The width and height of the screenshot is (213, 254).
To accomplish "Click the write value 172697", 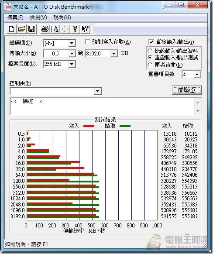I will pyautogui.click(x=168, y=151).
